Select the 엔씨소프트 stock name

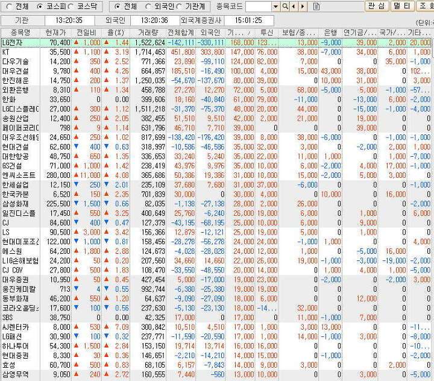click(x=19, y=175)
